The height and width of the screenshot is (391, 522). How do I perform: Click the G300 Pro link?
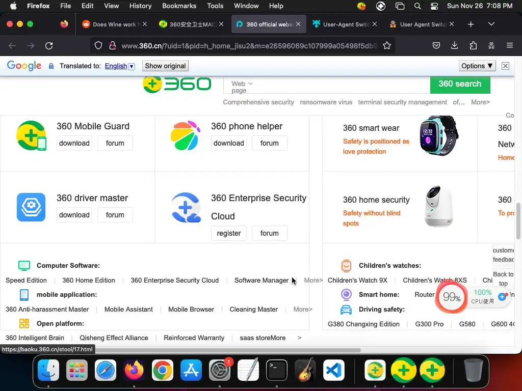429,324
